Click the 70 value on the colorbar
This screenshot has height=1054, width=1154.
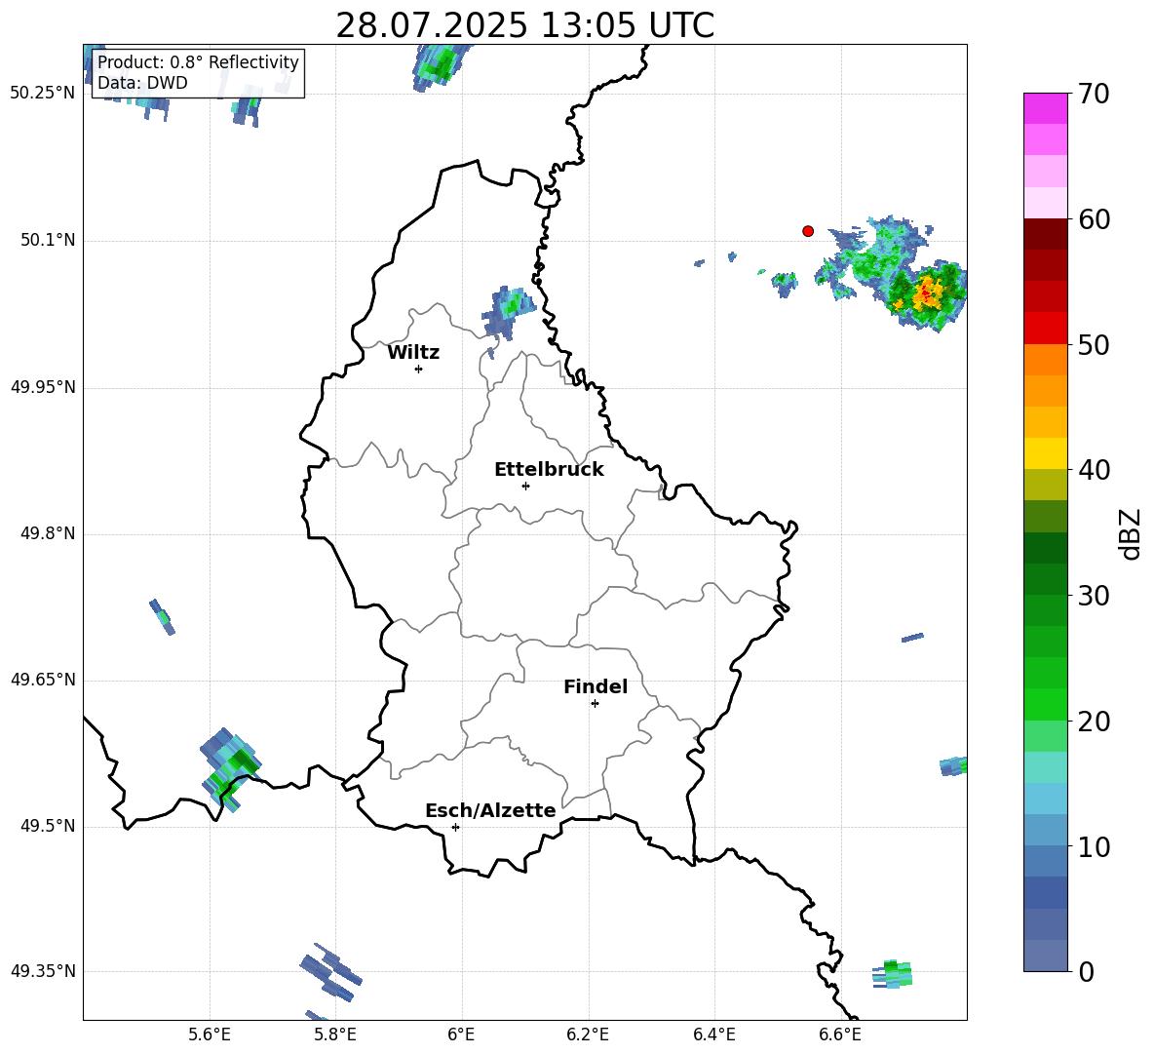[x=1094, y=95]
